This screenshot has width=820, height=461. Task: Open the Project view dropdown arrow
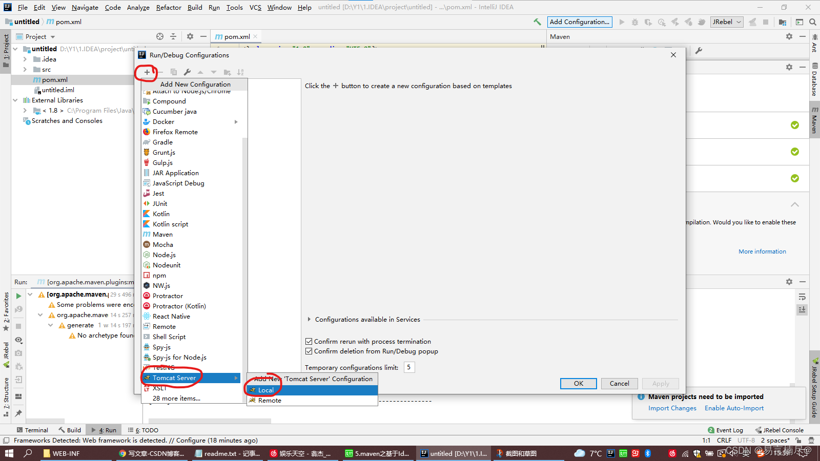[x=53, y=37]
